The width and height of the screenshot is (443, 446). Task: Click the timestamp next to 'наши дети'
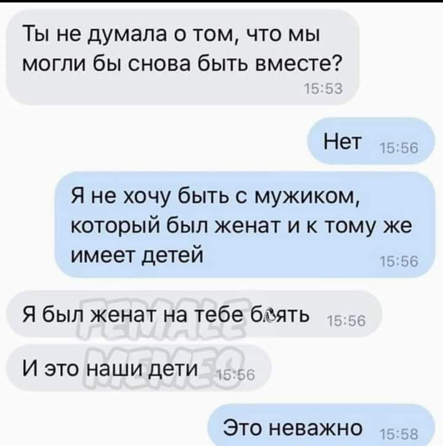click(x=236, y=375)
